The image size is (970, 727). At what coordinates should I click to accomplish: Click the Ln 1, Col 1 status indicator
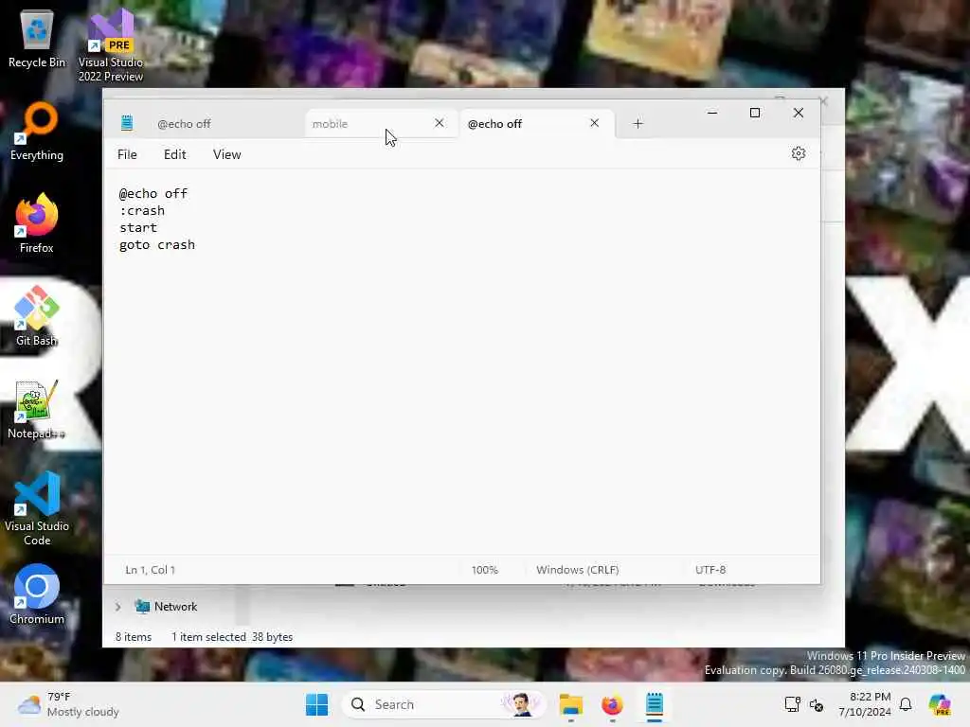tap(151, 569)
